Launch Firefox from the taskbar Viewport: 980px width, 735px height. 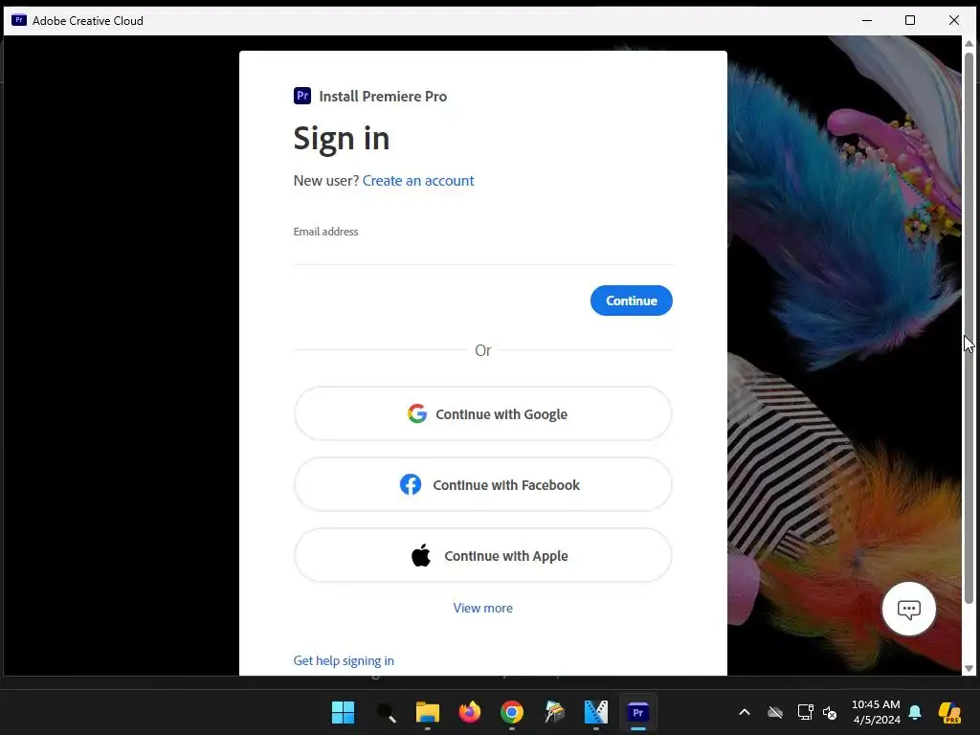tap(470, 712)
